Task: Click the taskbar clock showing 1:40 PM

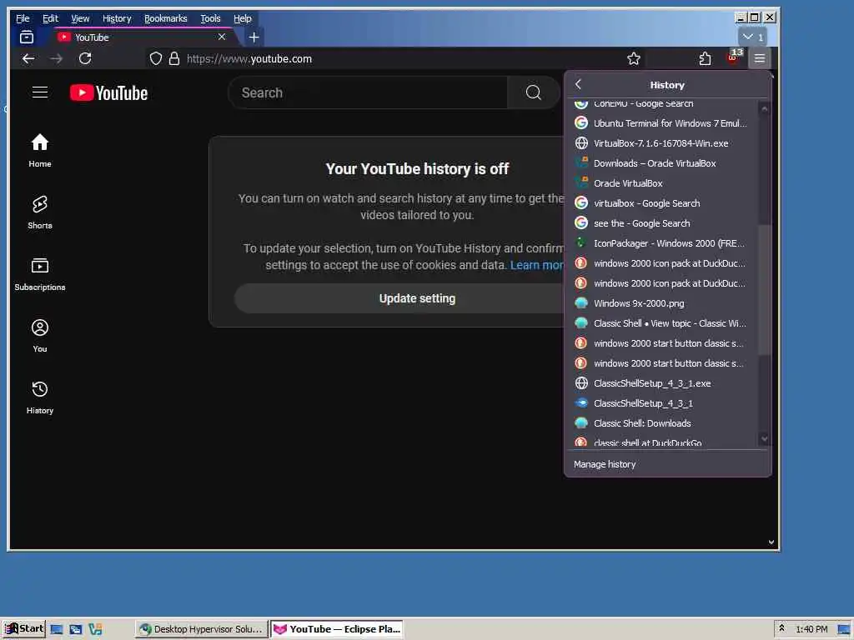Action: point(811,629)
